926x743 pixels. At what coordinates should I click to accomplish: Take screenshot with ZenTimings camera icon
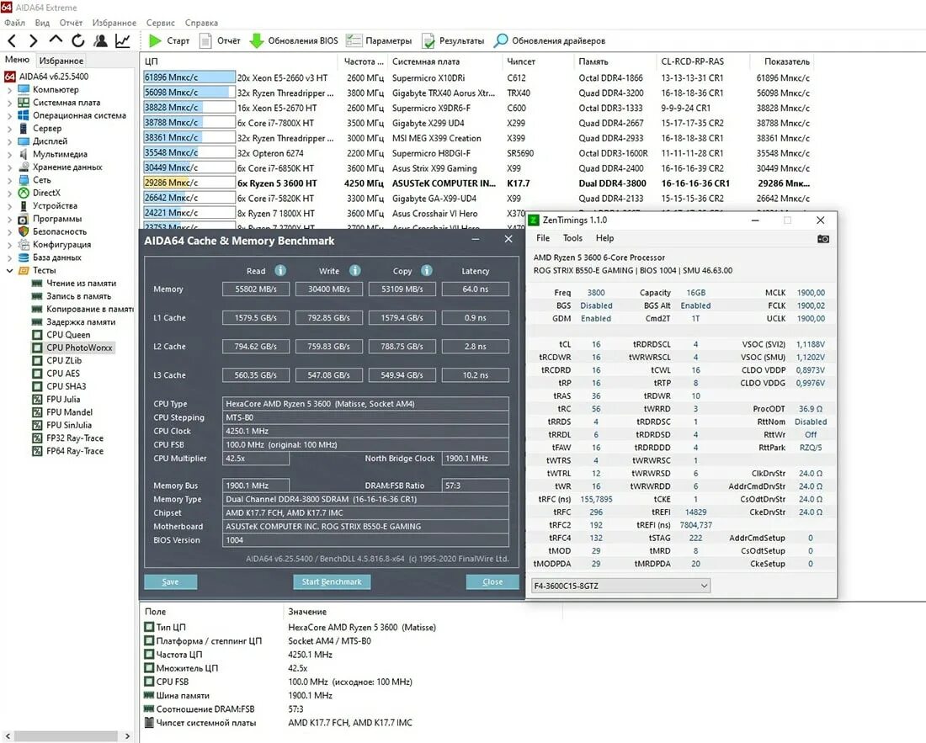click(x=822, y=238)
